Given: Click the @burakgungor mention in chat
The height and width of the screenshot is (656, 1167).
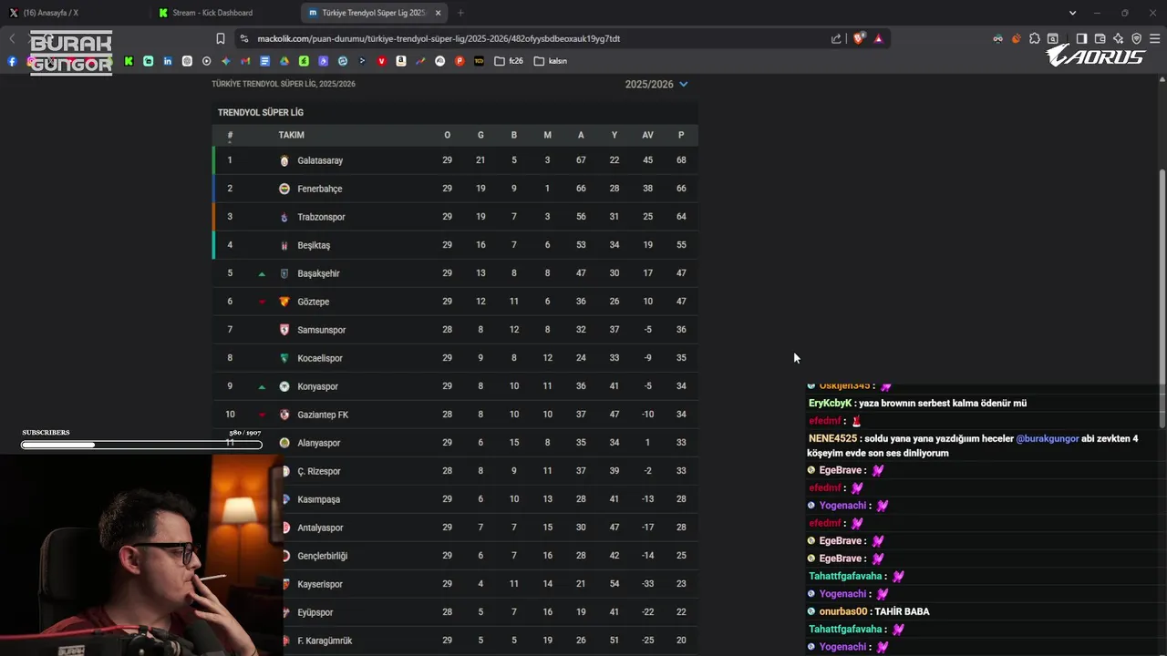Looking at the screenshot, I should (1048, 438).
